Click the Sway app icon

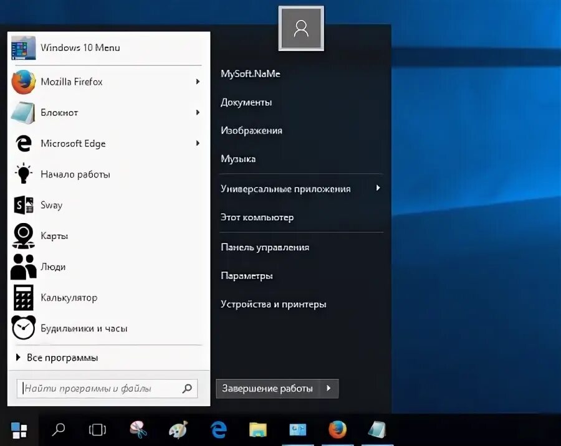(24, 205)
